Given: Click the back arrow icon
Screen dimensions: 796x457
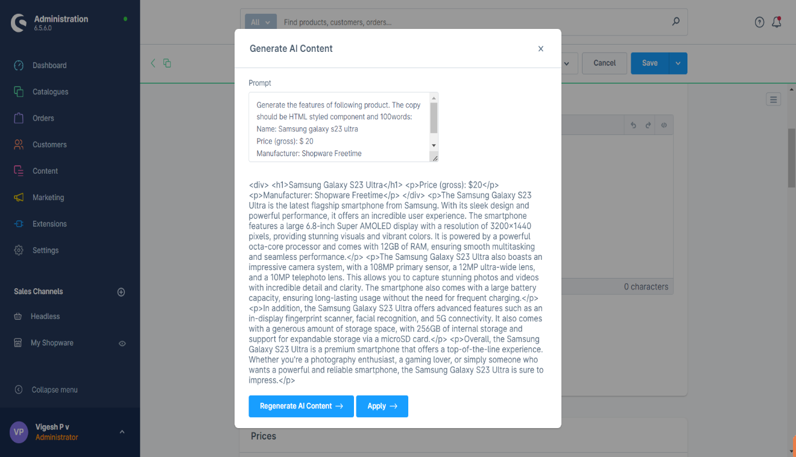Looking at the screenshot, I should [x=153, y=63].
